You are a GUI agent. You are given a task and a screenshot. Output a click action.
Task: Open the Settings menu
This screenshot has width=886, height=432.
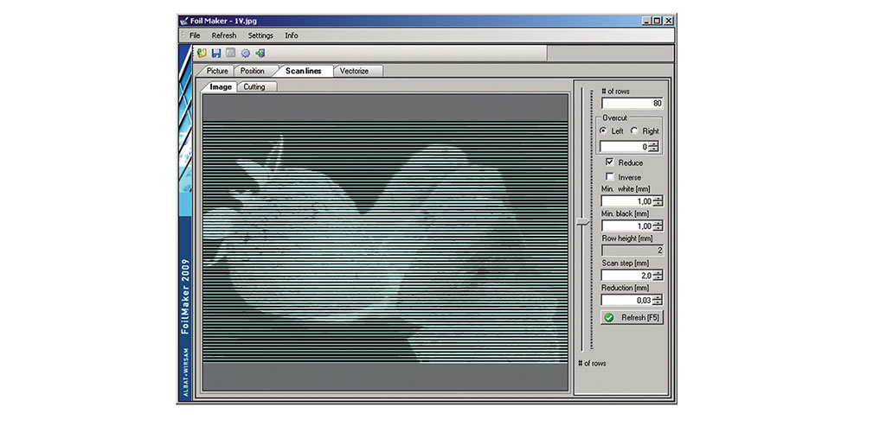260,35
